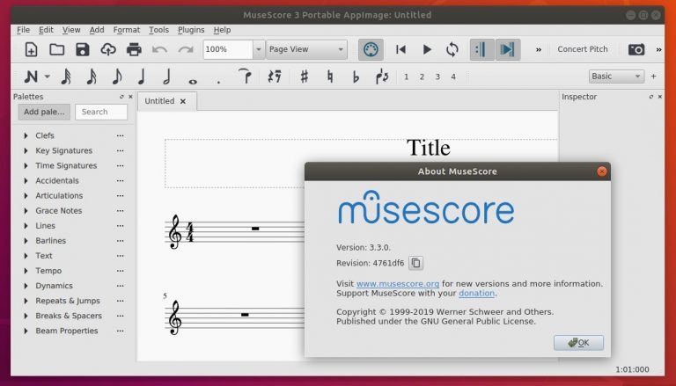Expand the Clefs palette
The width and height of the screenshot is (676, 386).
click(x=26, y=135)
